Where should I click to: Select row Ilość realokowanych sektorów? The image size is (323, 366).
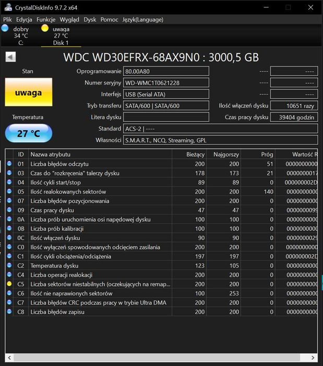(x=161, y=192)
